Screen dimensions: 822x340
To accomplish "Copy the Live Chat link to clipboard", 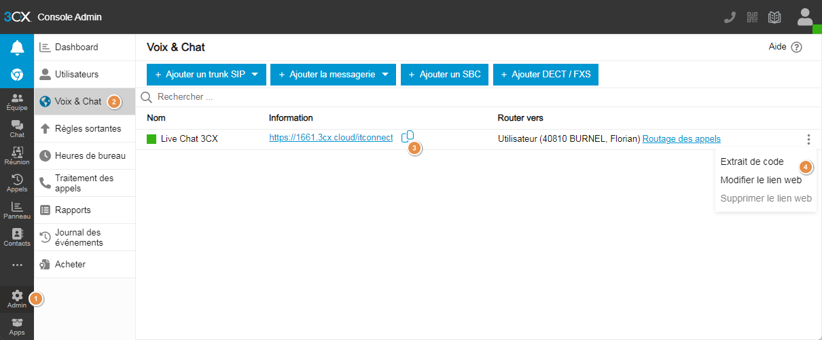I will pyautogui.click(x=408, y=136).
